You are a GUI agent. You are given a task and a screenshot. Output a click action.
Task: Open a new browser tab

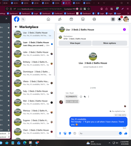click(x=98, y=3)
